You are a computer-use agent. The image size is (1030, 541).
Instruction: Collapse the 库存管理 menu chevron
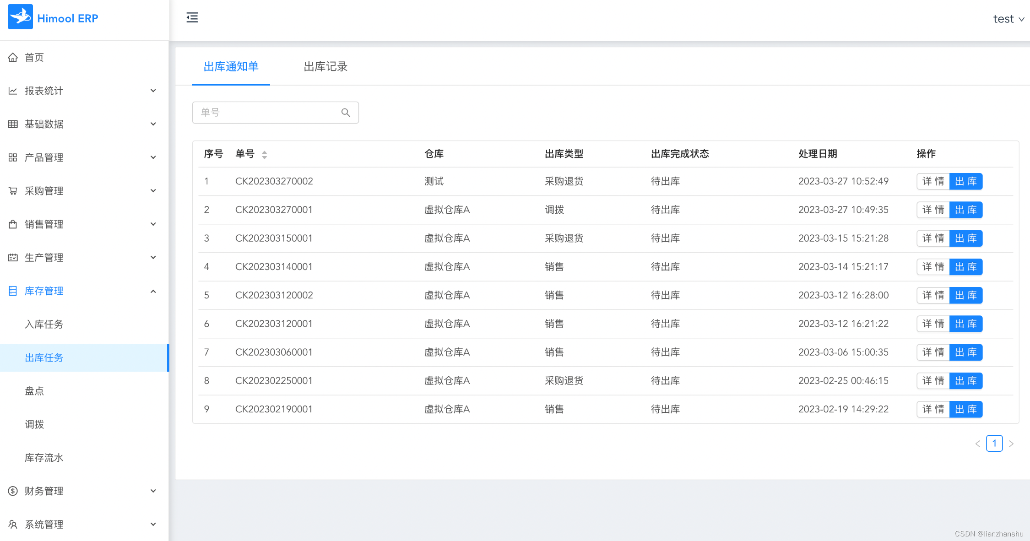[153, 291]
